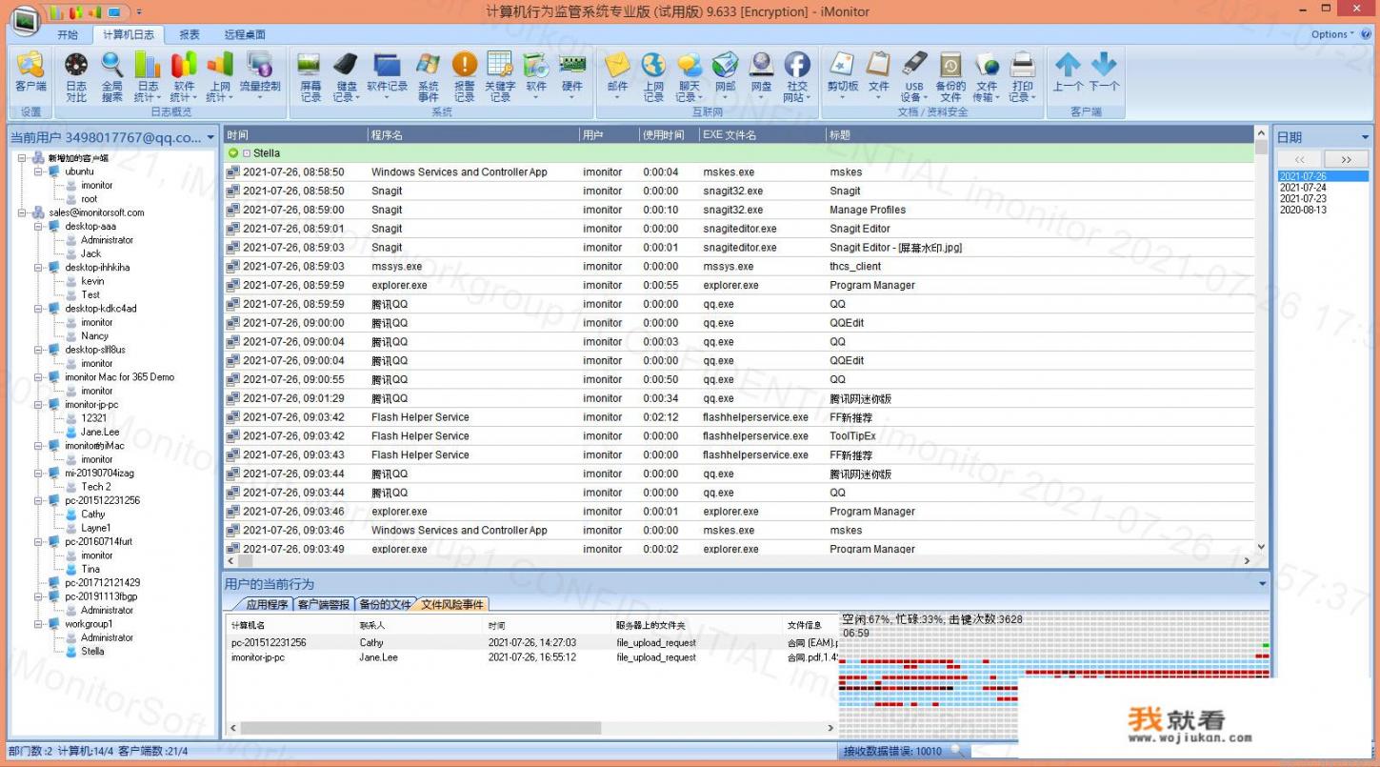The image size is (1380, 767).
Task: Open the 备份的文件 bottom tab
Action: [386, 604]
